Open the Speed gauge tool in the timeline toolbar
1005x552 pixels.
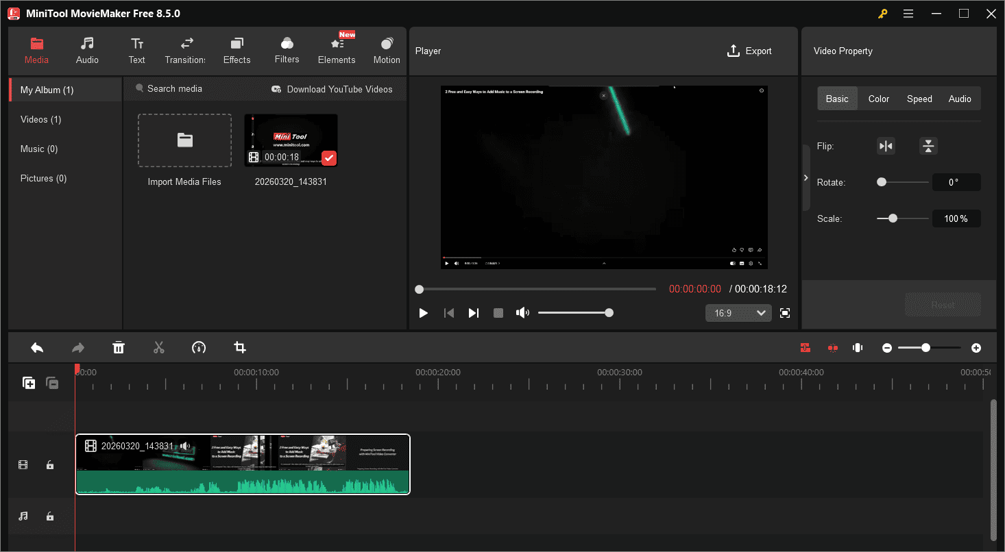(199, 347)
